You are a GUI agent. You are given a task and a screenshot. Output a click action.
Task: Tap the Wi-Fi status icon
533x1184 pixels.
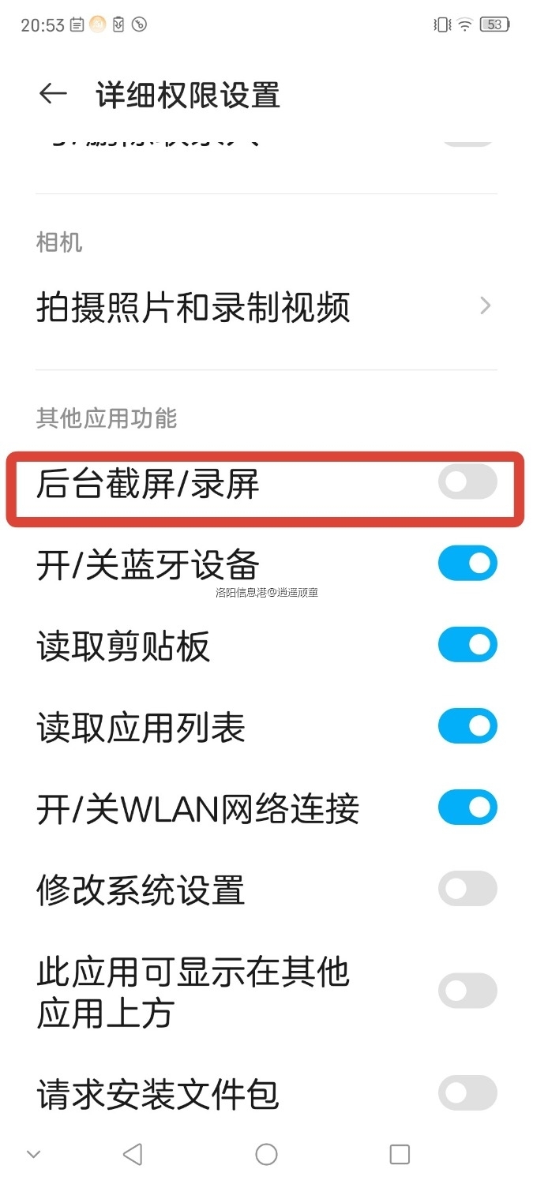tap(465, 24)
